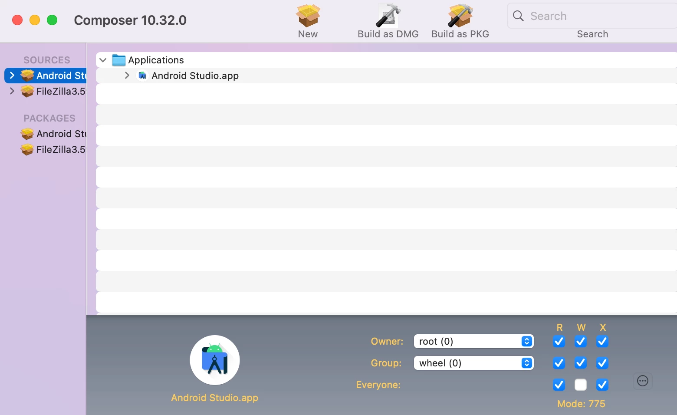
Task: Click the yellow minimize window button
Action: pyautogui.click(x=35, y=20)
